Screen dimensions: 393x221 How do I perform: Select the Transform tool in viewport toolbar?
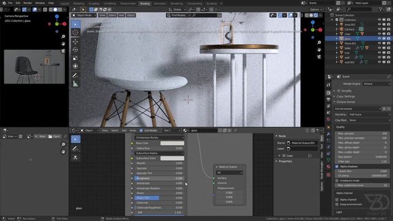[76, 66]
